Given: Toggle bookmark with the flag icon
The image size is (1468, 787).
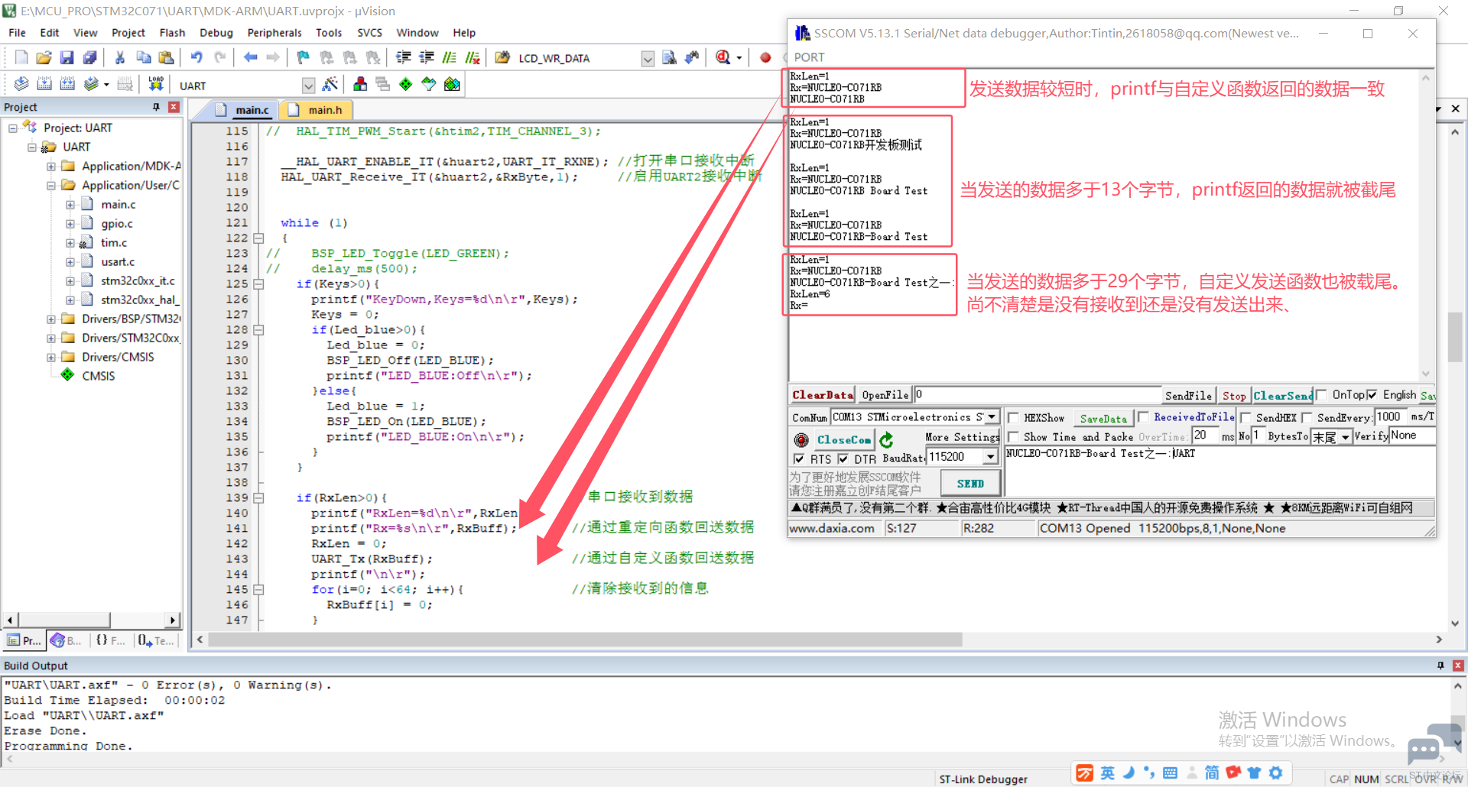Looking at the screenshot, I should (304, 57).
